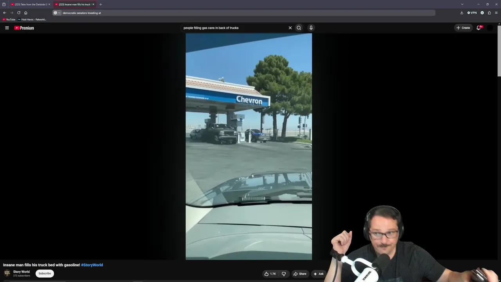Click the video title "Insane man fills his truck bed with gasoline!"

41,265
